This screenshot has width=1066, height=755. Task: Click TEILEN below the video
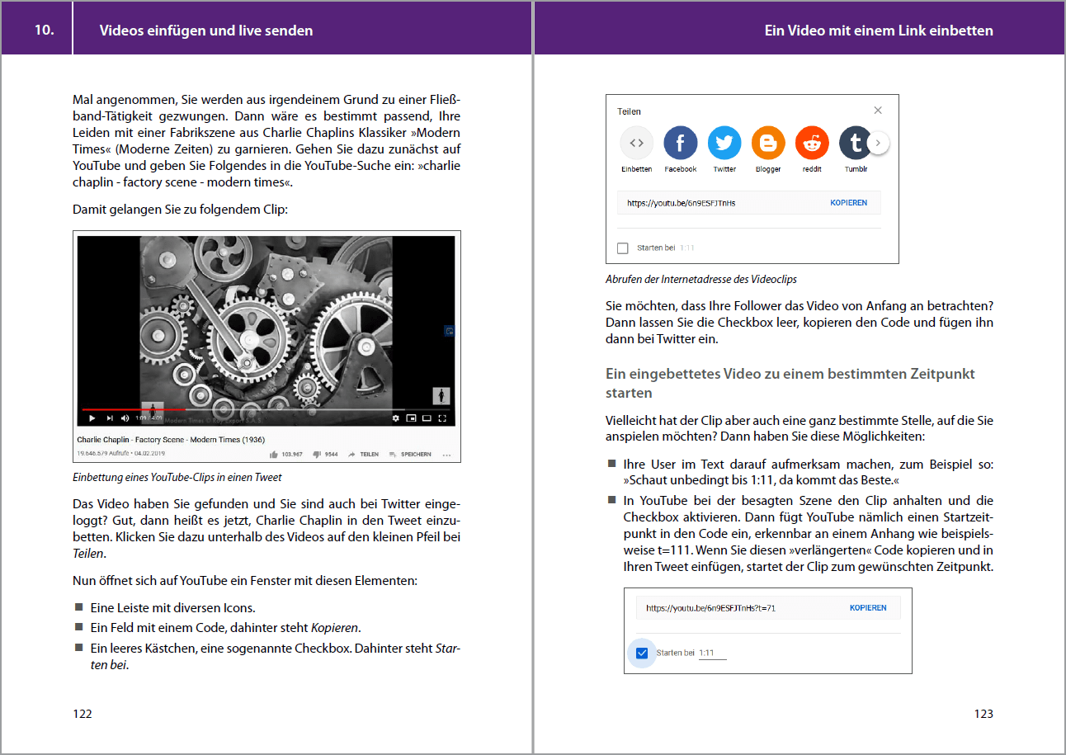[363, 455]
